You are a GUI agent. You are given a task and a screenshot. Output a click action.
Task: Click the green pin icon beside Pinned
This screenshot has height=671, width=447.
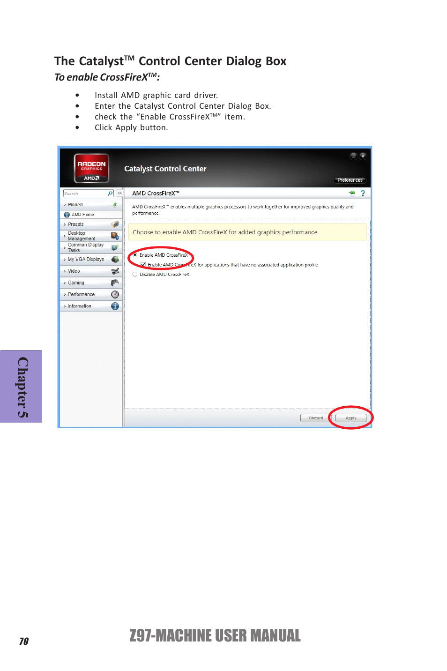click(x=115, y=205)
